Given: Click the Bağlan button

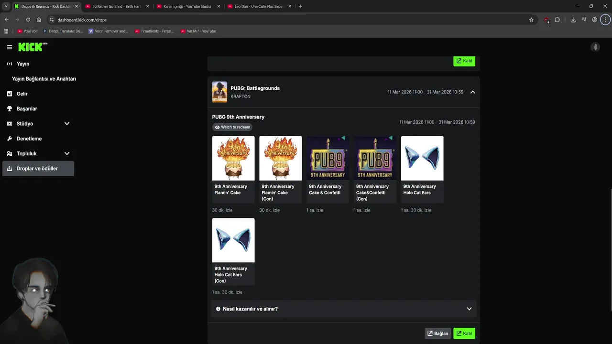Looking at the screenshot, I should tap(438, 333).
